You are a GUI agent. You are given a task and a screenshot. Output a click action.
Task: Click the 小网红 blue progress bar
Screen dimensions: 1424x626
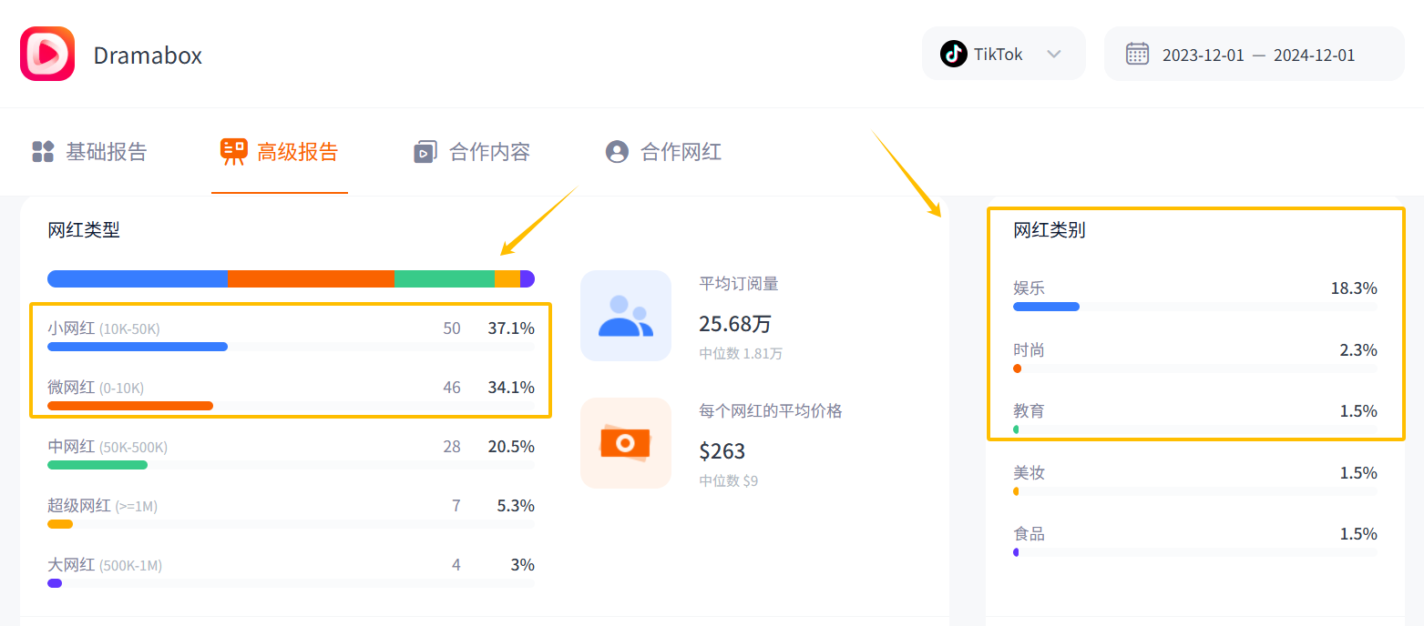click(137, 346)
